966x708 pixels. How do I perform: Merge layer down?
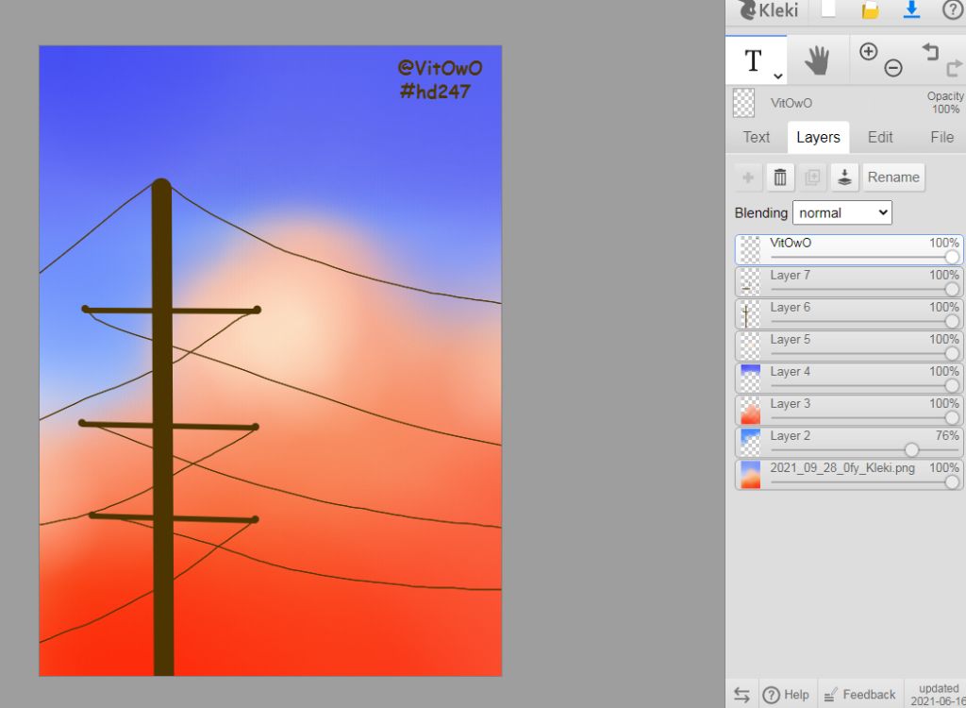844,177
